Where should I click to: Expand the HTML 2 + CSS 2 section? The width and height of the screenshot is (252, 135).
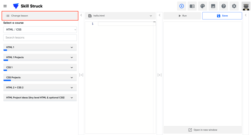tap(40, 88)
